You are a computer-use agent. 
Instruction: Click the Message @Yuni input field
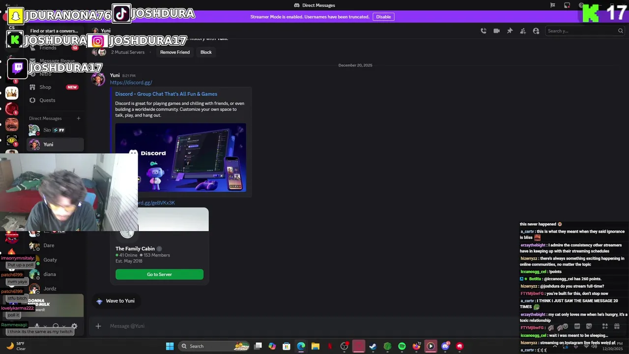coord(305,326)
